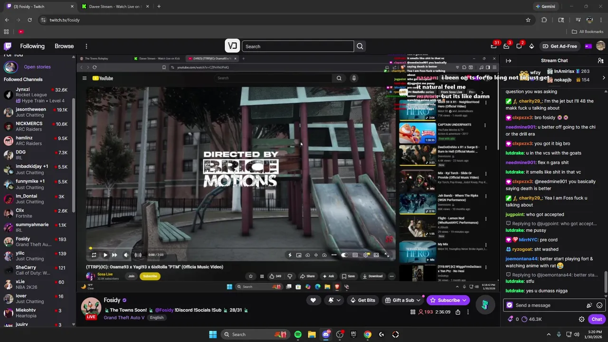Click the Grand Theft Auto V category link

(x=124, y=317)
